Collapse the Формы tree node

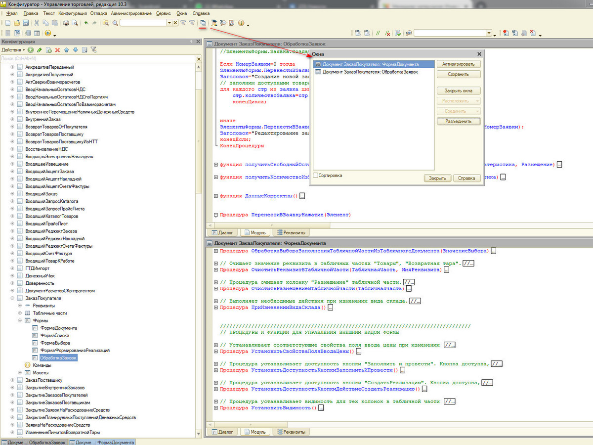click(x=20, y=320)
